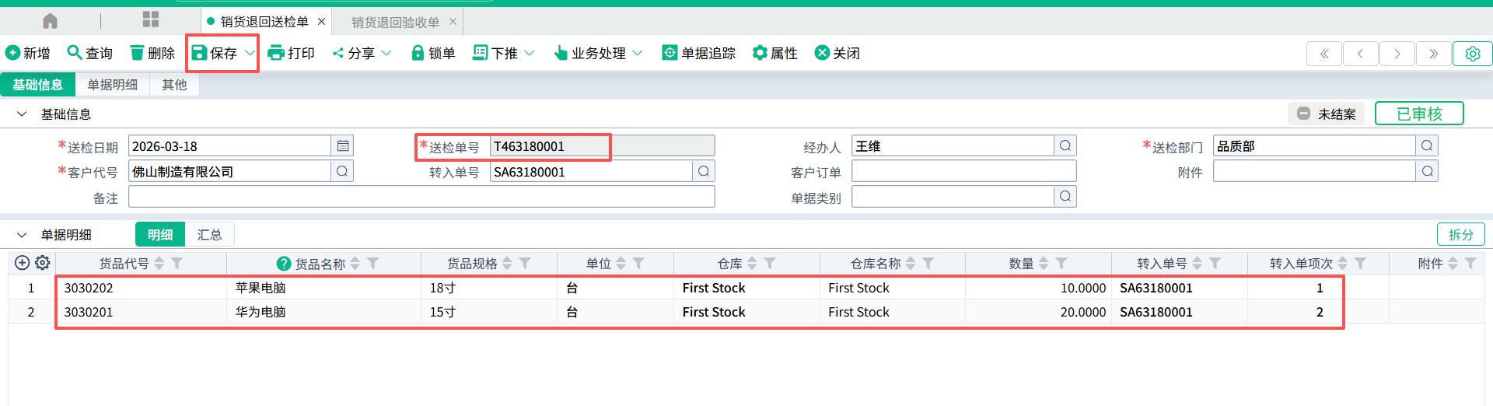The height and width of the screenshot is (406, 1493).
Task: Open calendar picker for 送检日期
Action: [x=343, y=146]
